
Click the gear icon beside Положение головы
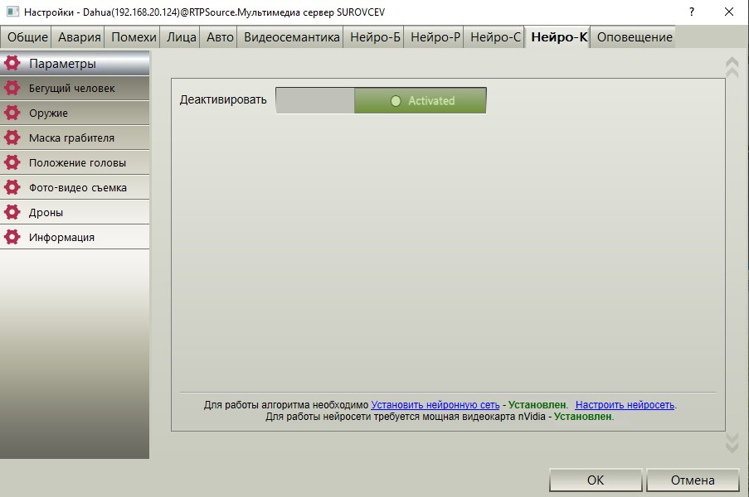pyautogui.click(x=12, y=162)
